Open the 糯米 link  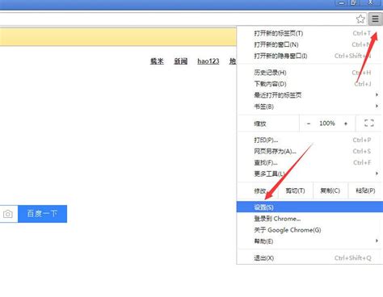coord(157,61)
